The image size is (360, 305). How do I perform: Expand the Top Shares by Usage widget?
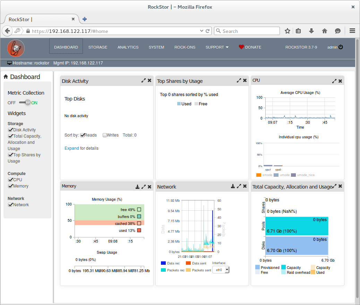(x=239, y=80)
